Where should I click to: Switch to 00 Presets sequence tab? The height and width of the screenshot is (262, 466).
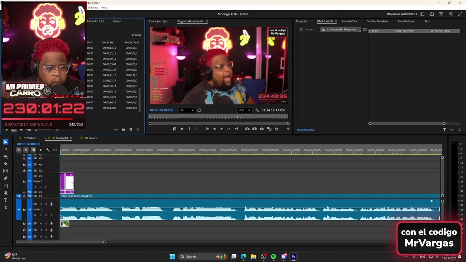[x=91, y=138]
